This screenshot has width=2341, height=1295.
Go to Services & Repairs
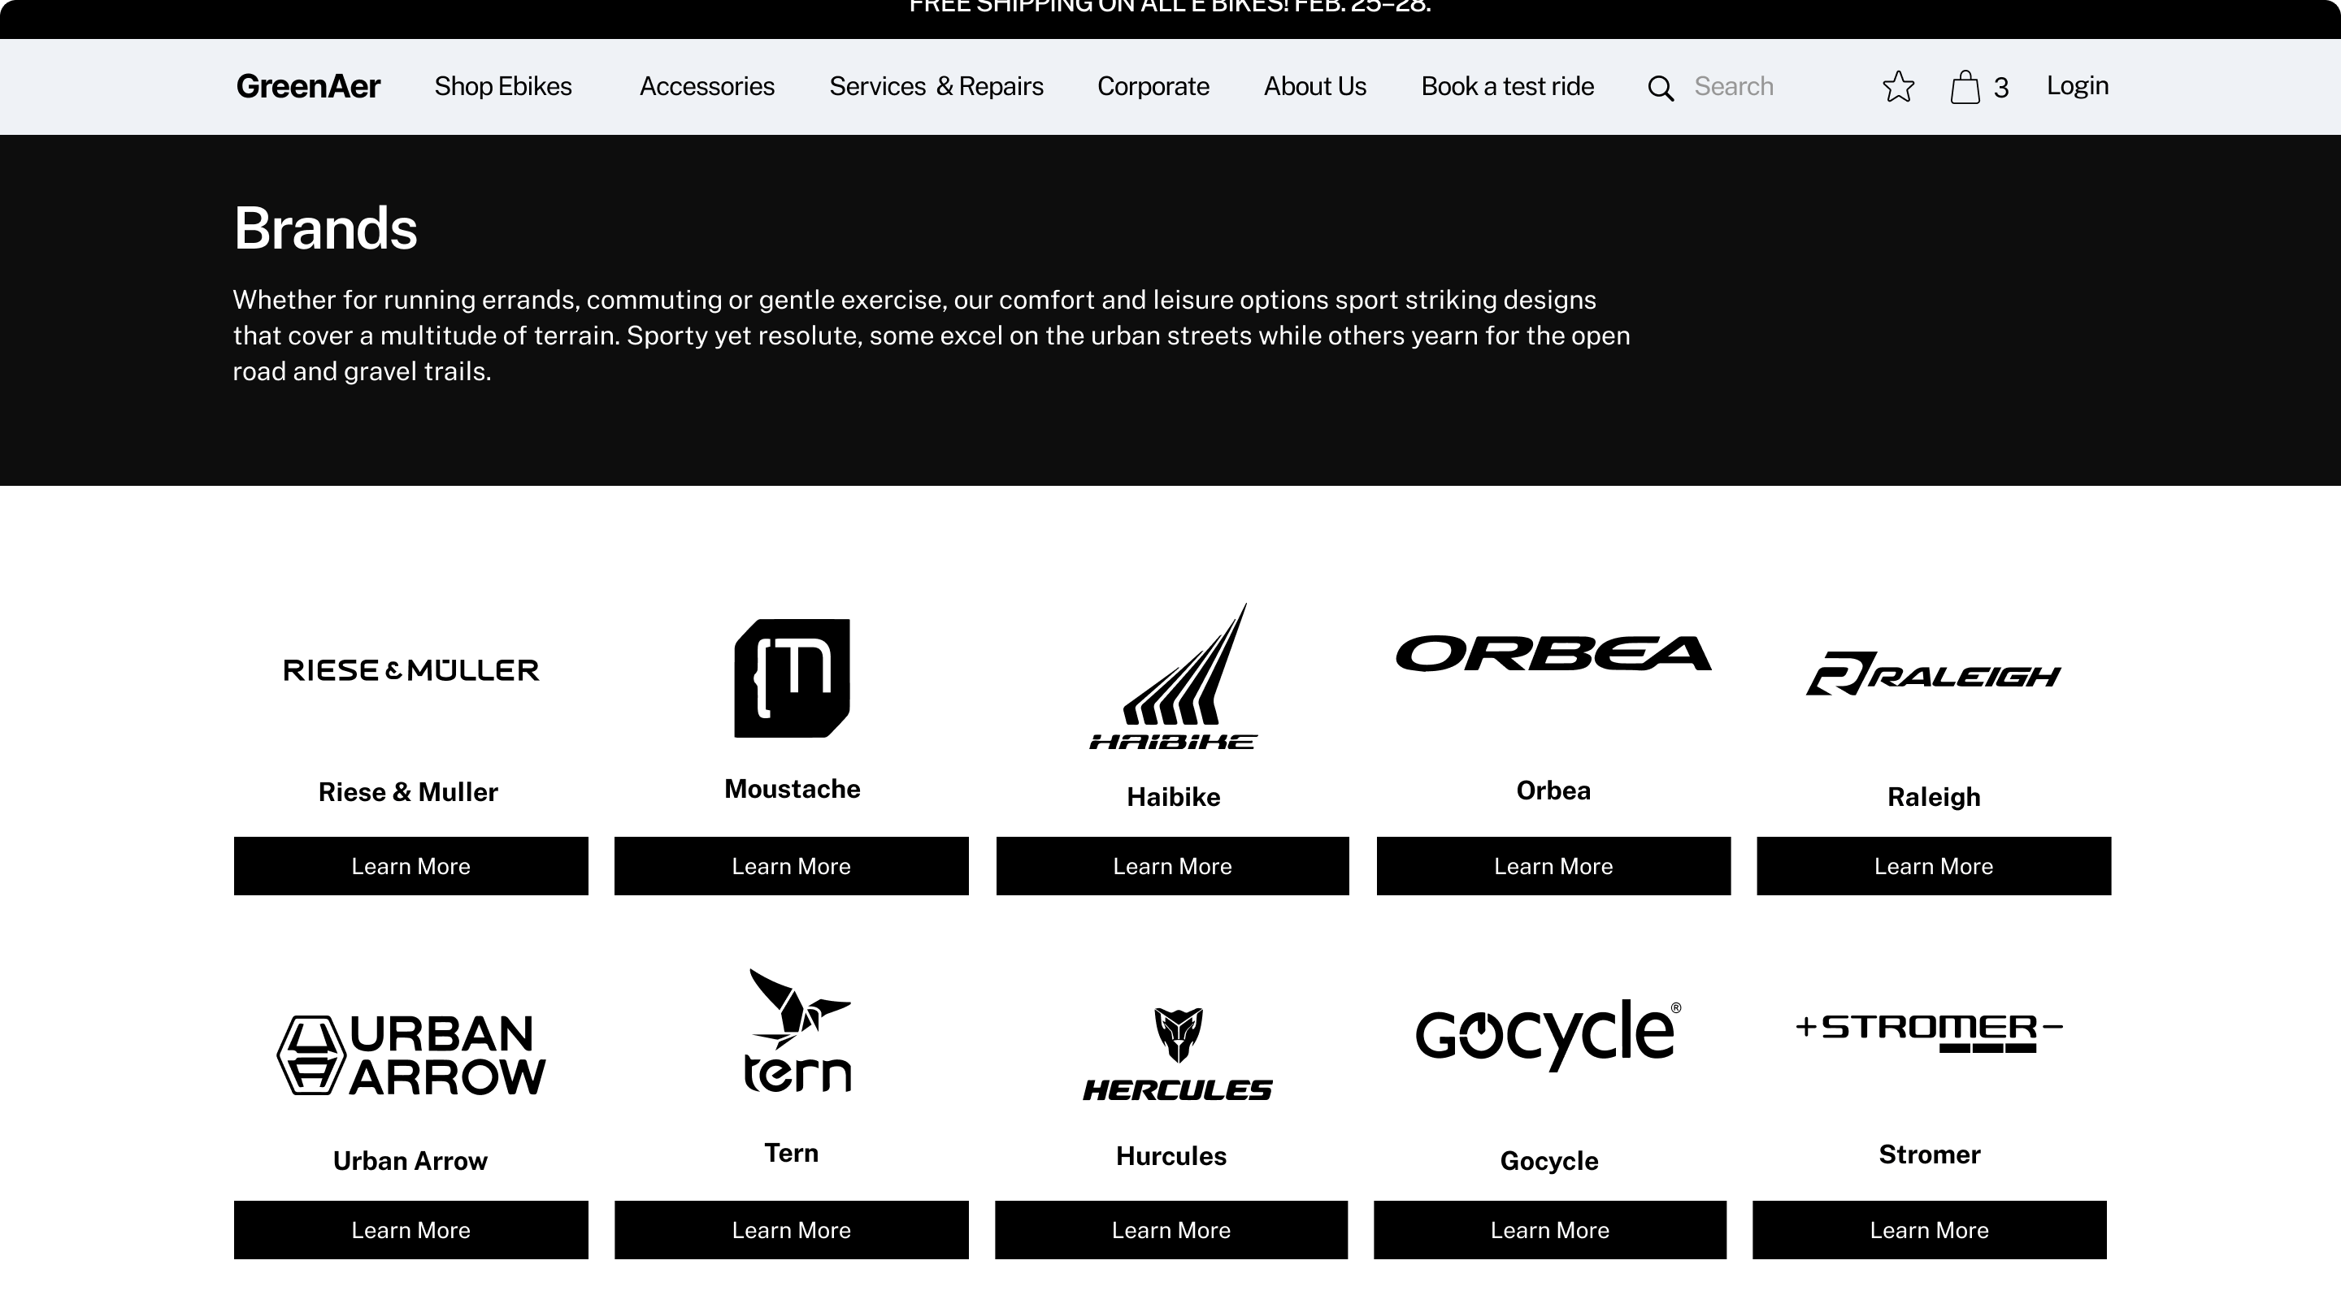[935, 86]
